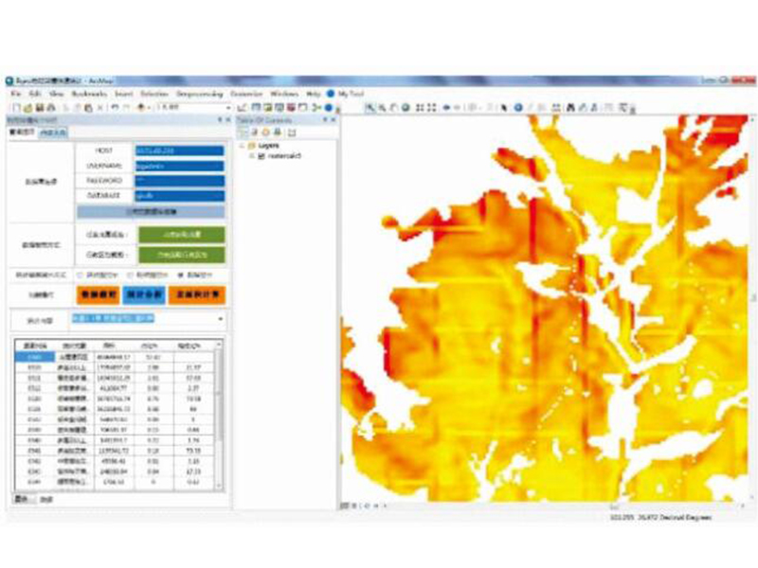The image size is (758, 568).
Task: Expand the rastercalc5 layer legend
Action: pos(251,156)
